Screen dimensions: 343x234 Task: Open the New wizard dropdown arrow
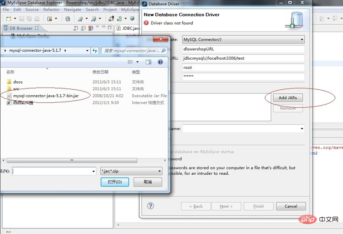[15, 19]
